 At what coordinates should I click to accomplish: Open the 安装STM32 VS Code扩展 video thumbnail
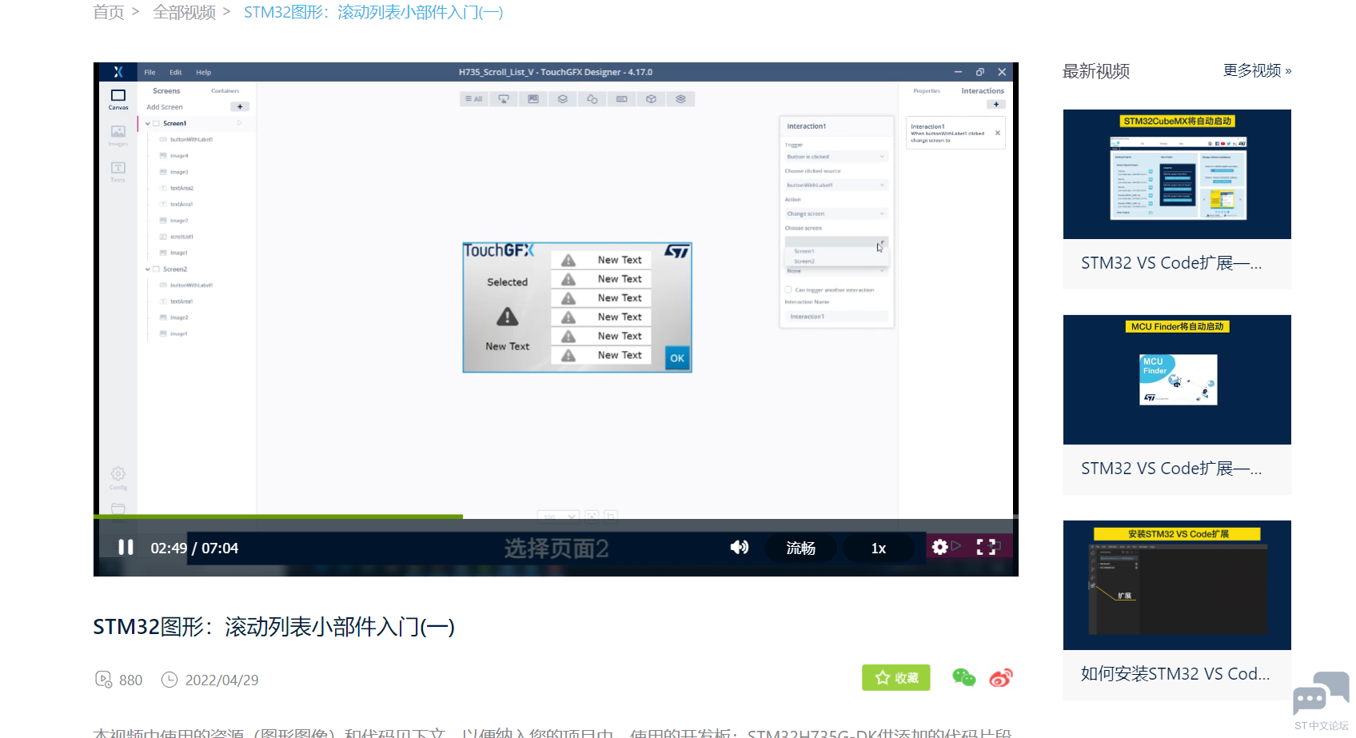1177,585
